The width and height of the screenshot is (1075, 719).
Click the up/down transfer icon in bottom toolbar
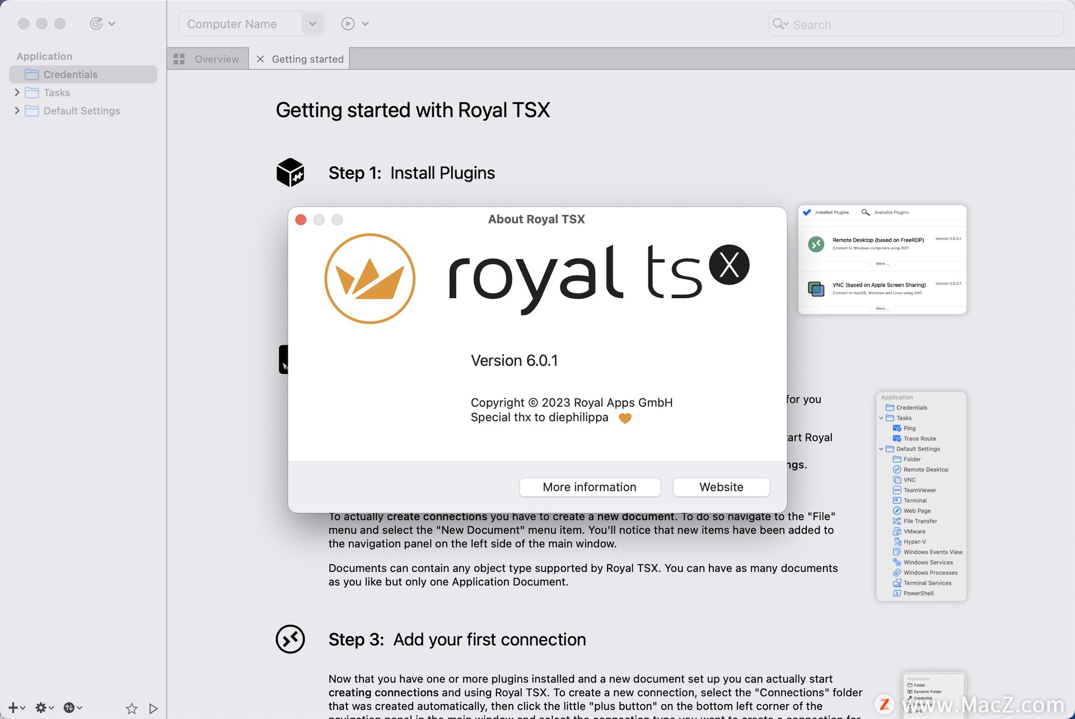tap(70, 707)
